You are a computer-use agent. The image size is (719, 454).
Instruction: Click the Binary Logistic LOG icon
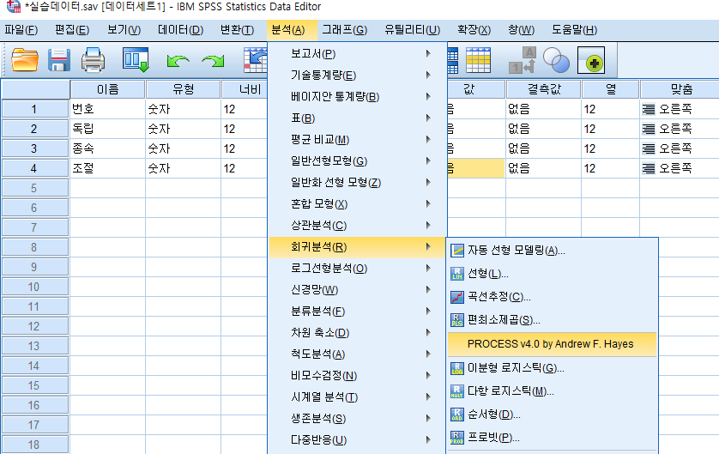tap(457, 368)
